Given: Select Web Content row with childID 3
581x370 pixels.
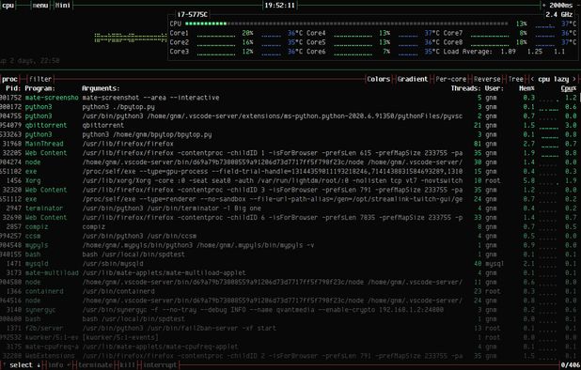Looking at the screenshot, I should pyautogui.click(x=289, y=190).
